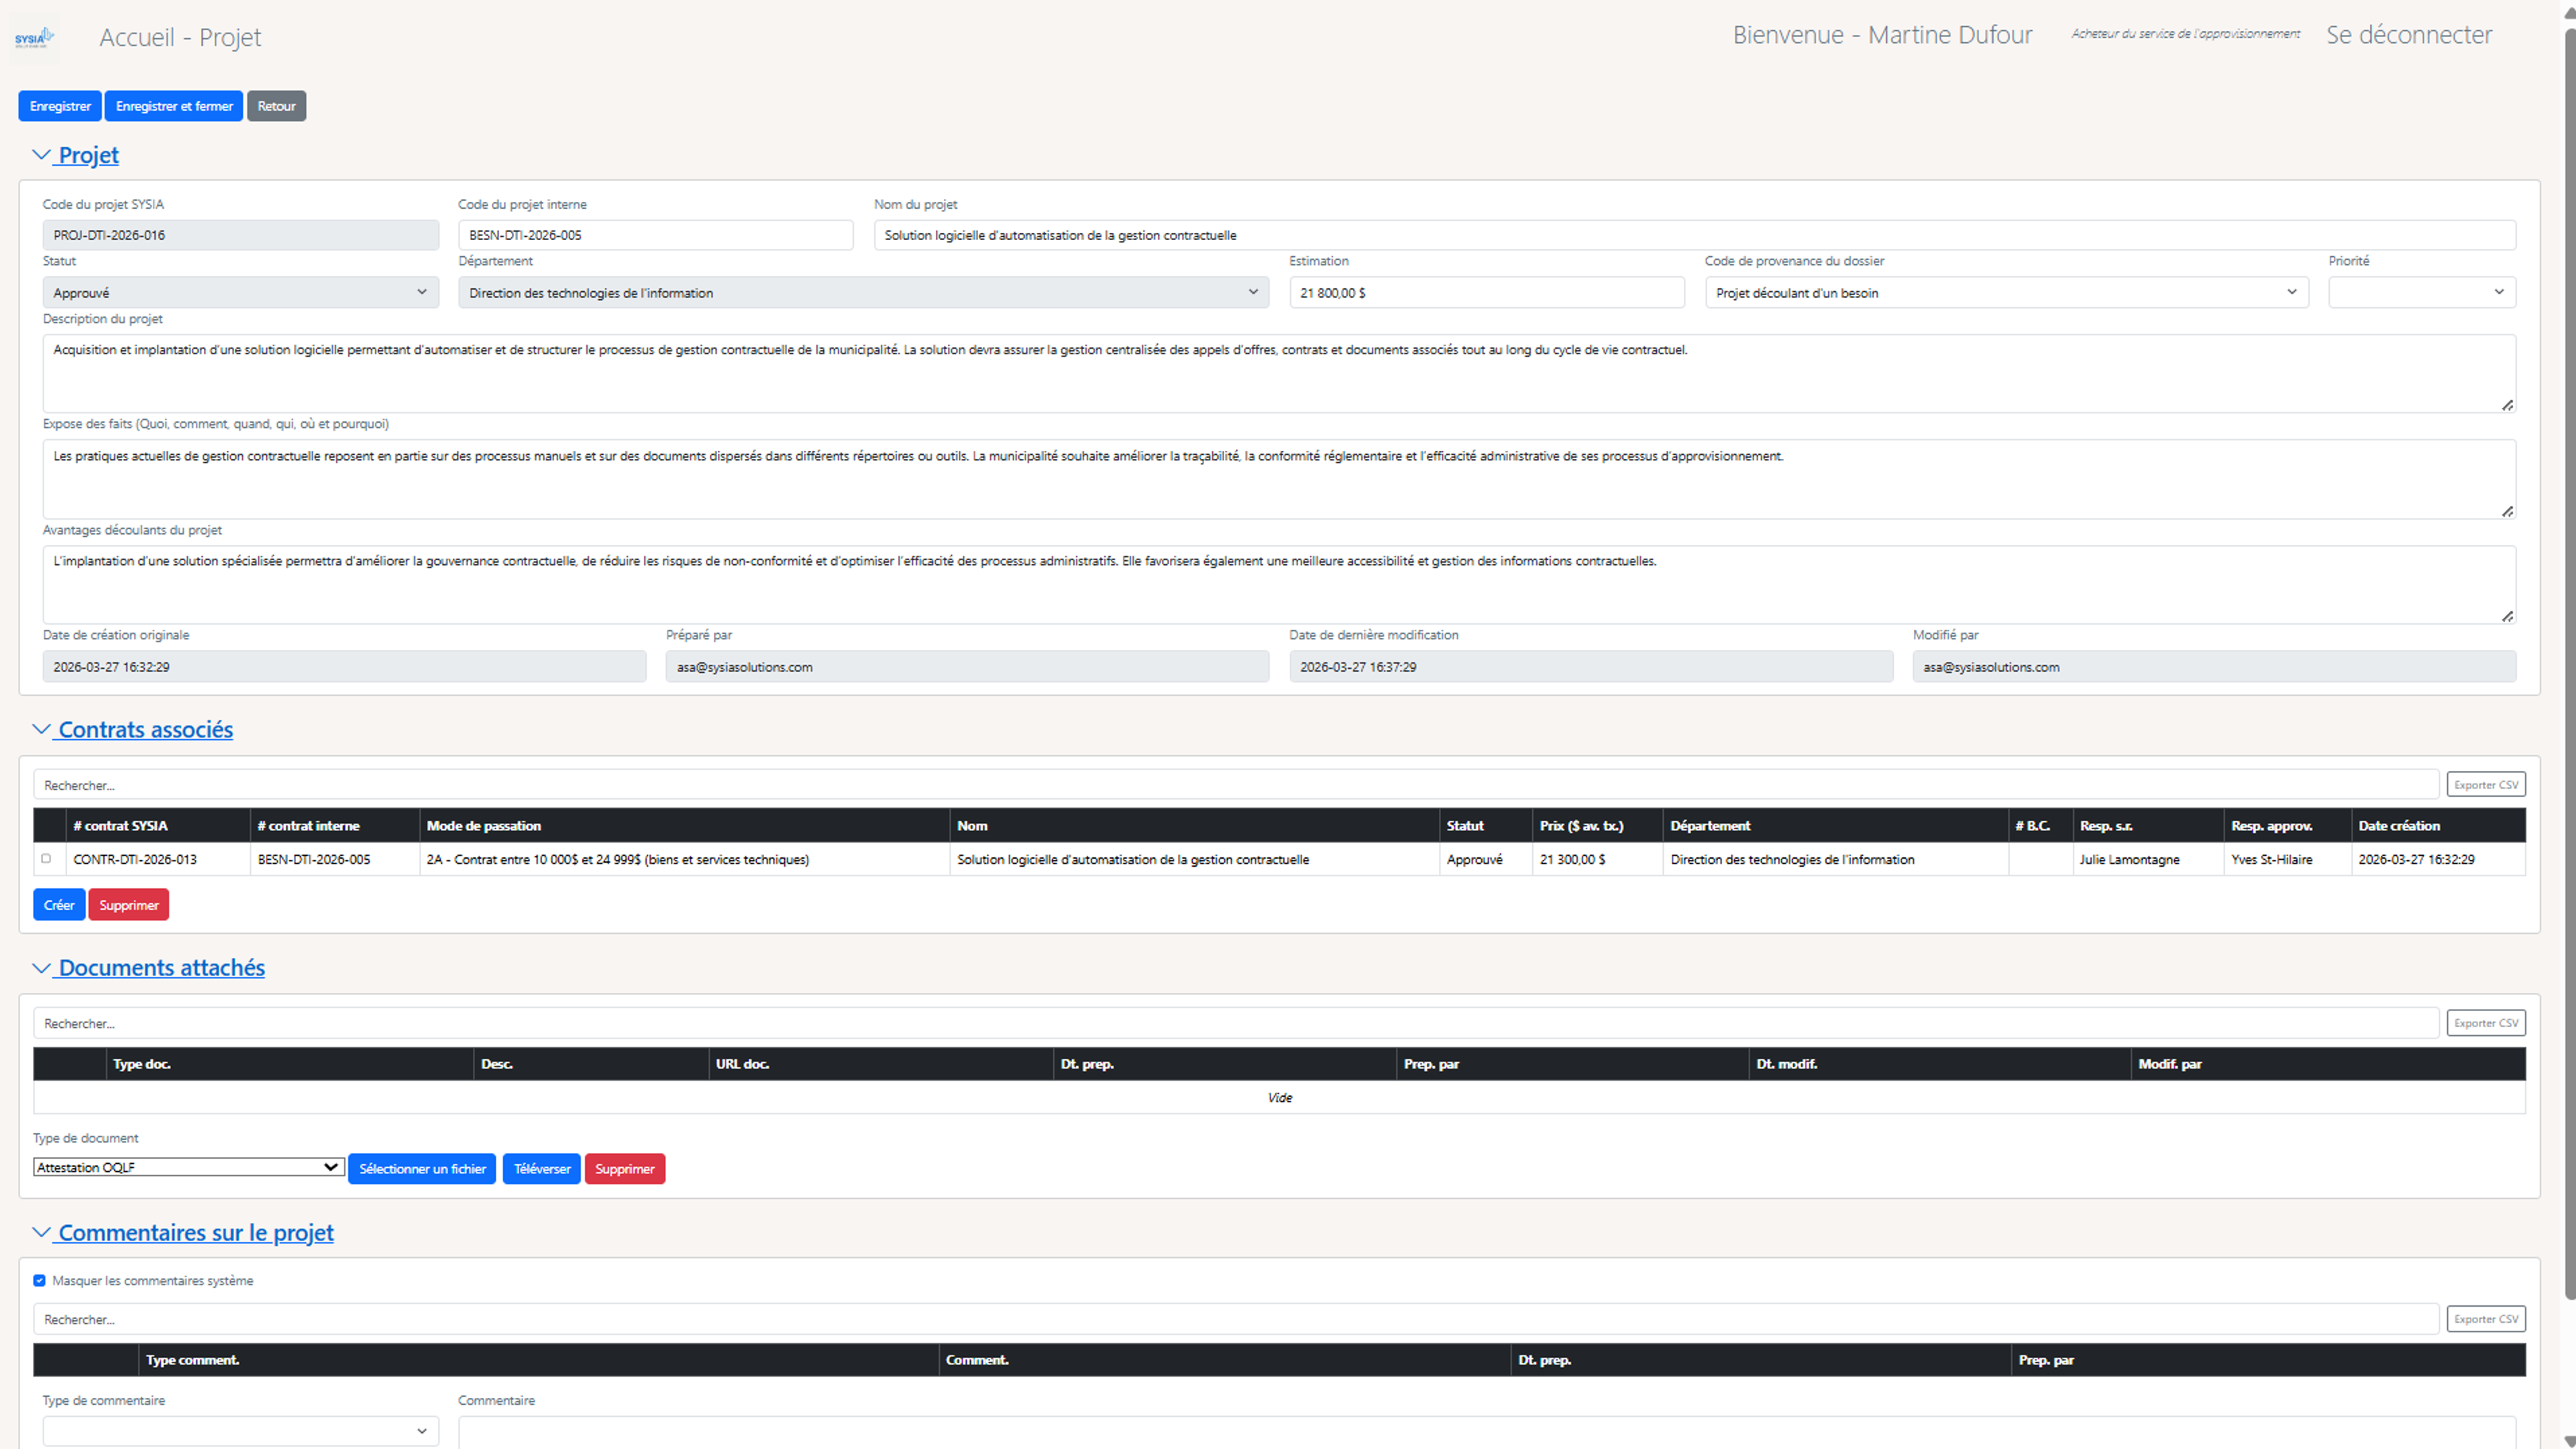Uncheck Masquer les commentaires système
2576x1449 pixels.
pos(40,1281)
